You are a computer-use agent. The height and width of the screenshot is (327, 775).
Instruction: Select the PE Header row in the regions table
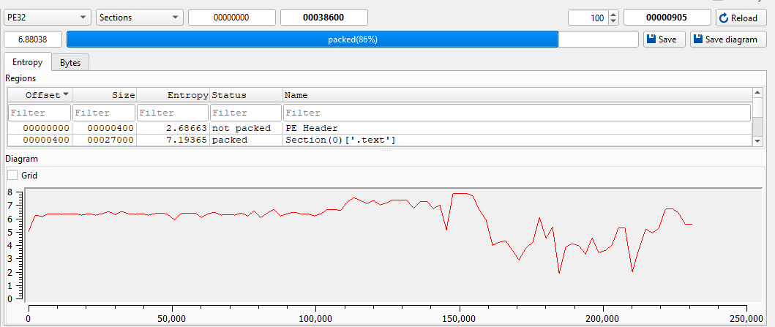pyautogui.click(x=311, y=128)
